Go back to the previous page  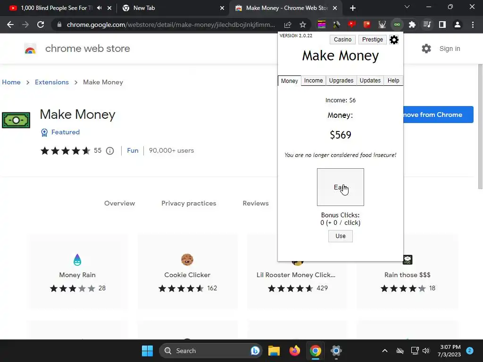(10, 25)
